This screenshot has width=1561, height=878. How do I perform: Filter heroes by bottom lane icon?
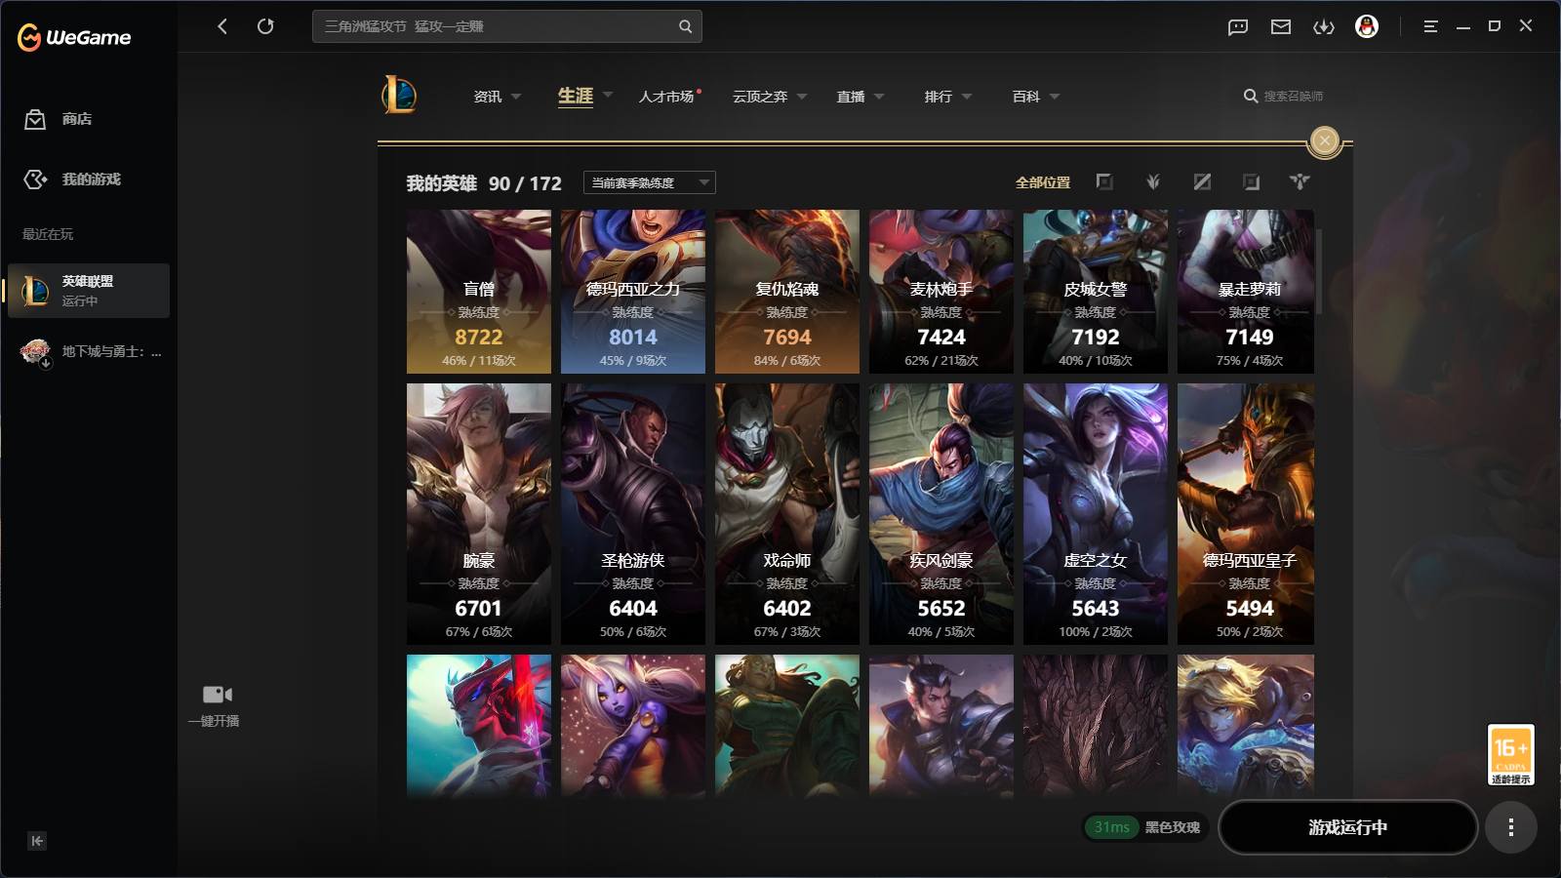pyautogui.click(x=1251, y=182)
